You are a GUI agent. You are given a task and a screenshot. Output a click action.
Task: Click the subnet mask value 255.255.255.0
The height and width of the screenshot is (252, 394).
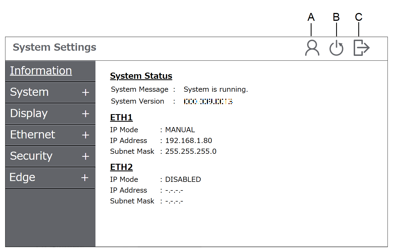[x=191, y=151]
